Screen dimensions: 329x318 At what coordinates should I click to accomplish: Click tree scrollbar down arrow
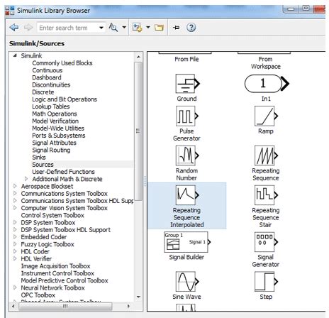coord(138,297)
